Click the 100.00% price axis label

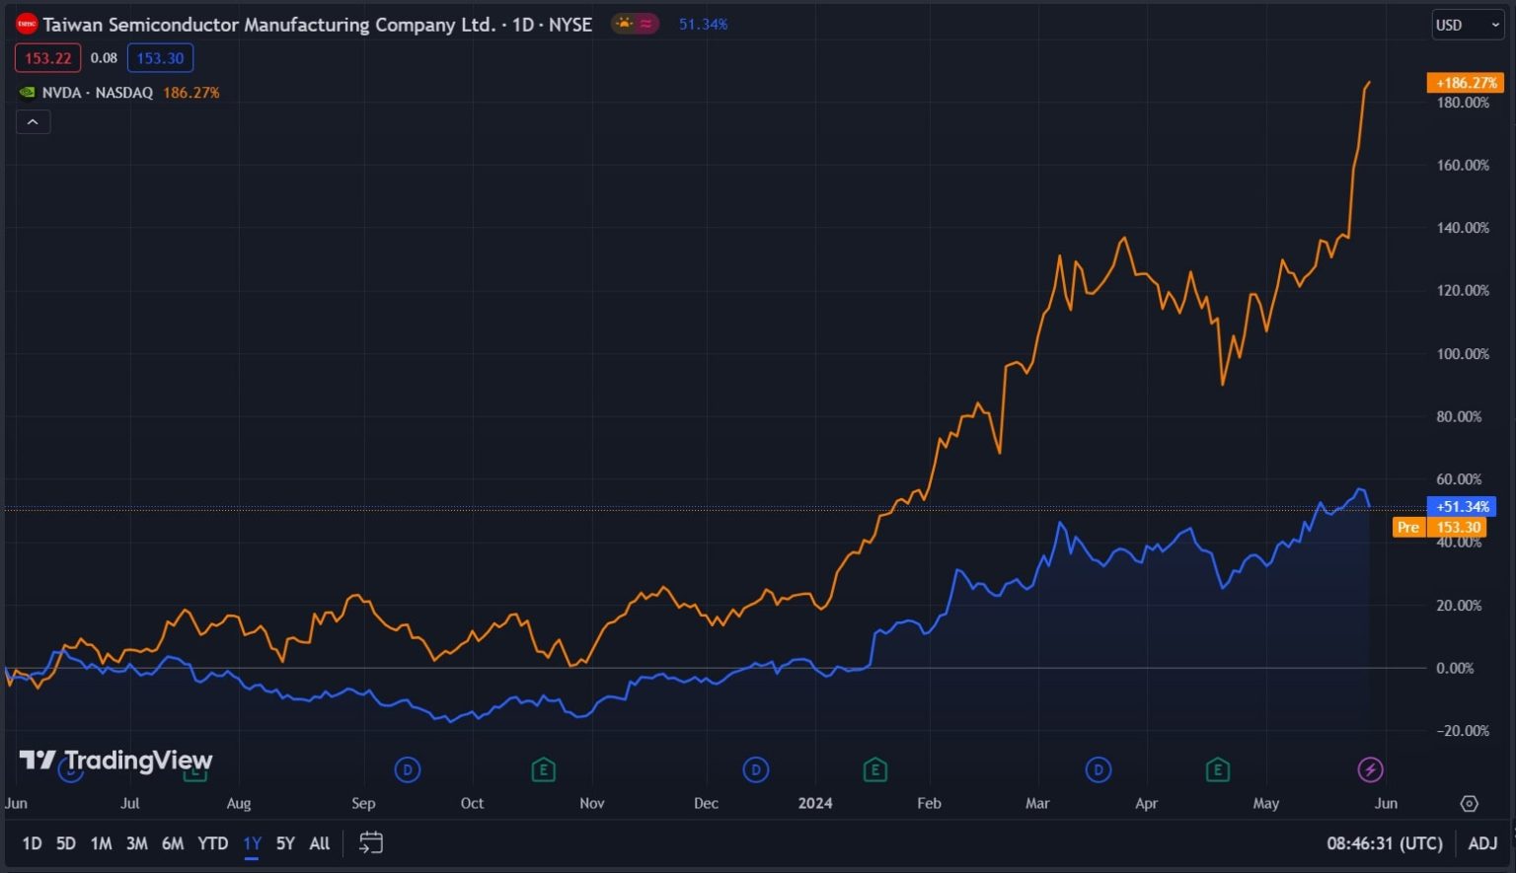tap(1463, 353)
